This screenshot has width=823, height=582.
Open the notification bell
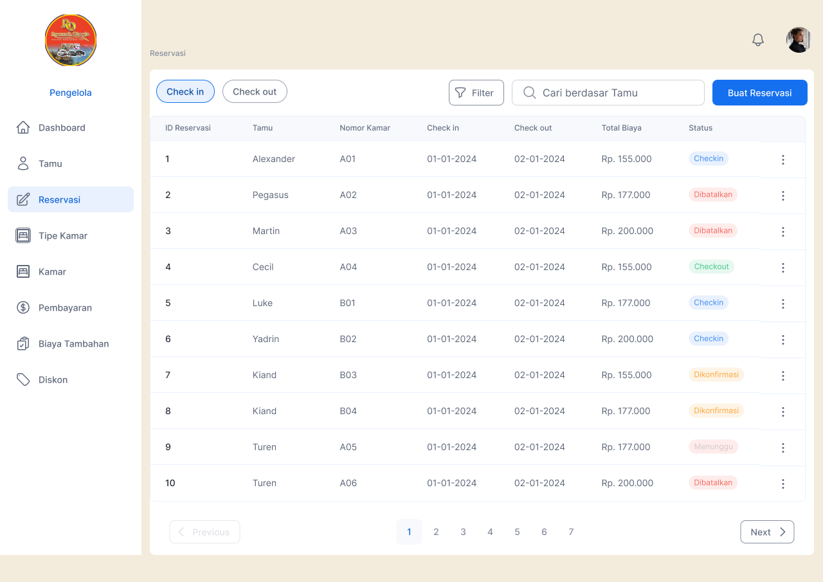[757, 39]
